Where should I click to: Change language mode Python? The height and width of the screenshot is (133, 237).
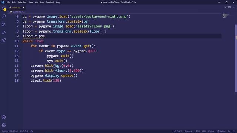211,131
